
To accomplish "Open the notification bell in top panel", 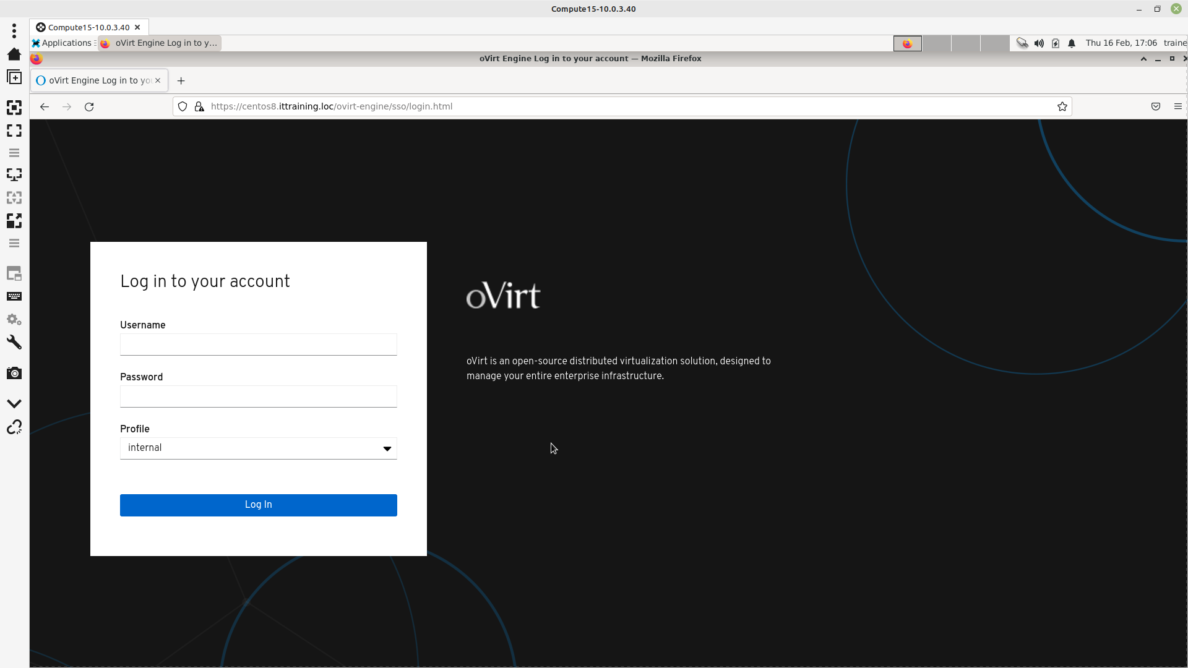I will (1072, 43).
